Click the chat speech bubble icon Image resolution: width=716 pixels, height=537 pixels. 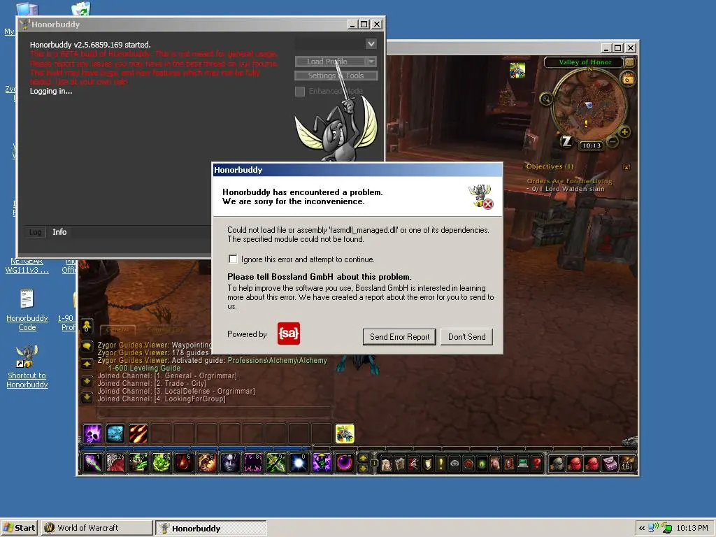[87, 347]
